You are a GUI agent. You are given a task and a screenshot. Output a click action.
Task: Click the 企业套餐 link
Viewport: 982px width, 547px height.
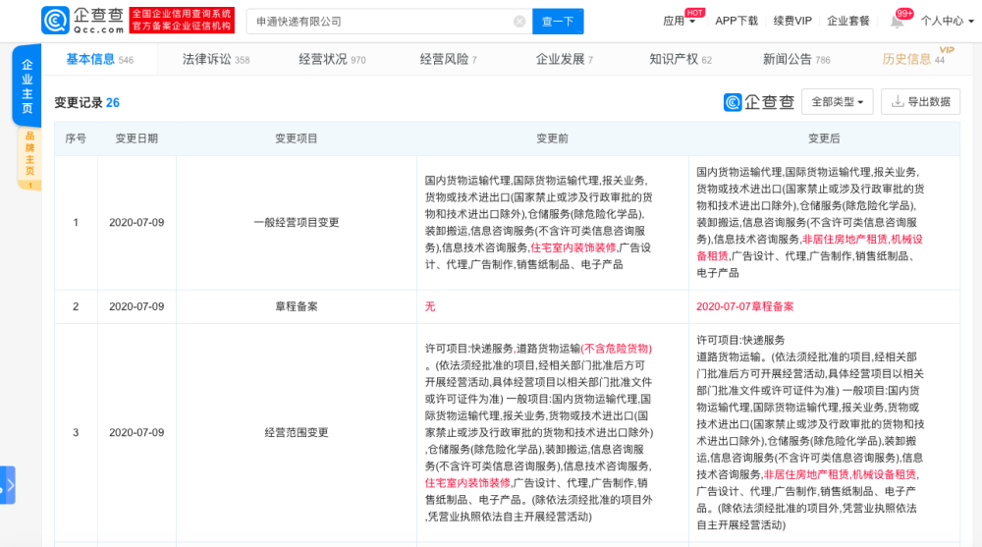848,22
